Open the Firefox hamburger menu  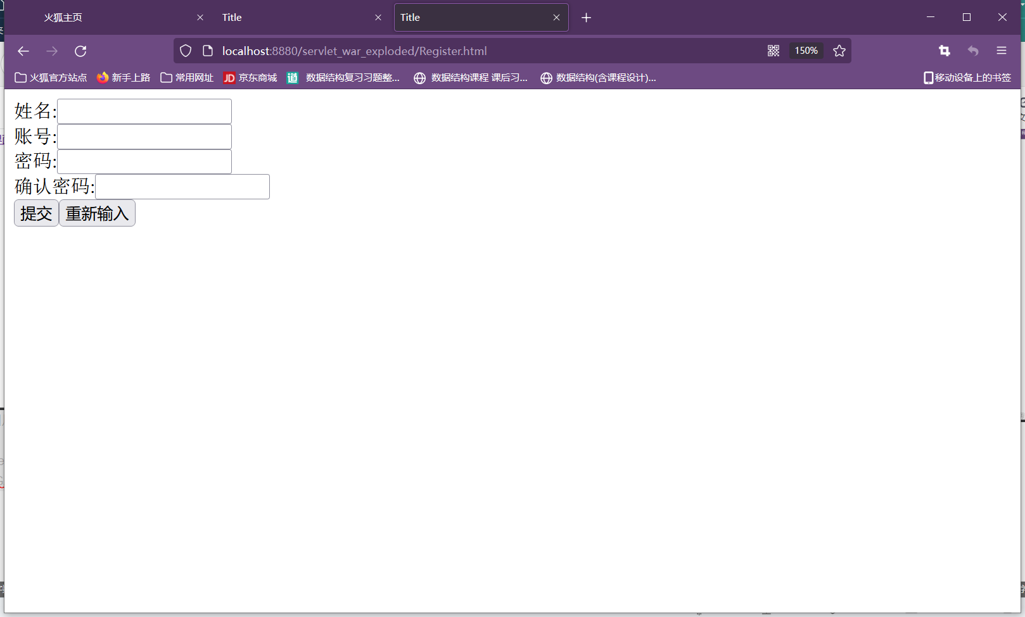pyautogui.click(x=1002, y=51)
